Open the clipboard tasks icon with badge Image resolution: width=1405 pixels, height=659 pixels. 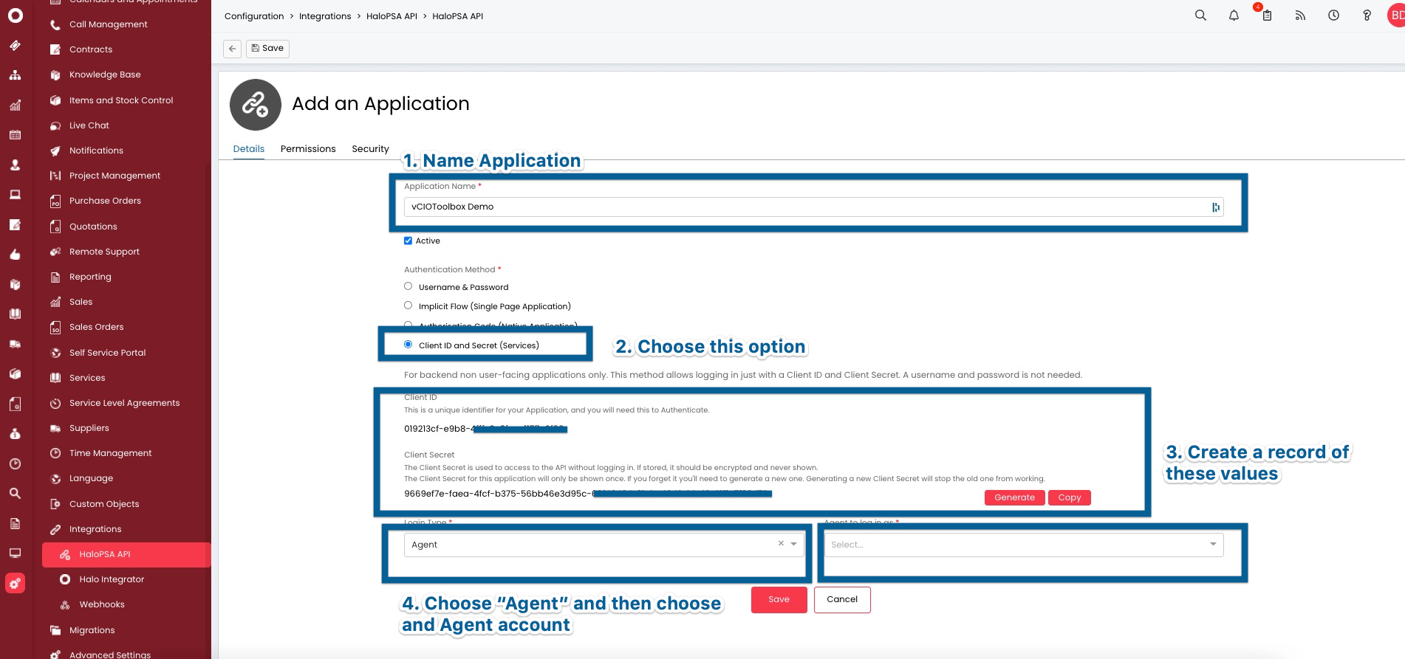[x=1266, y=15]
